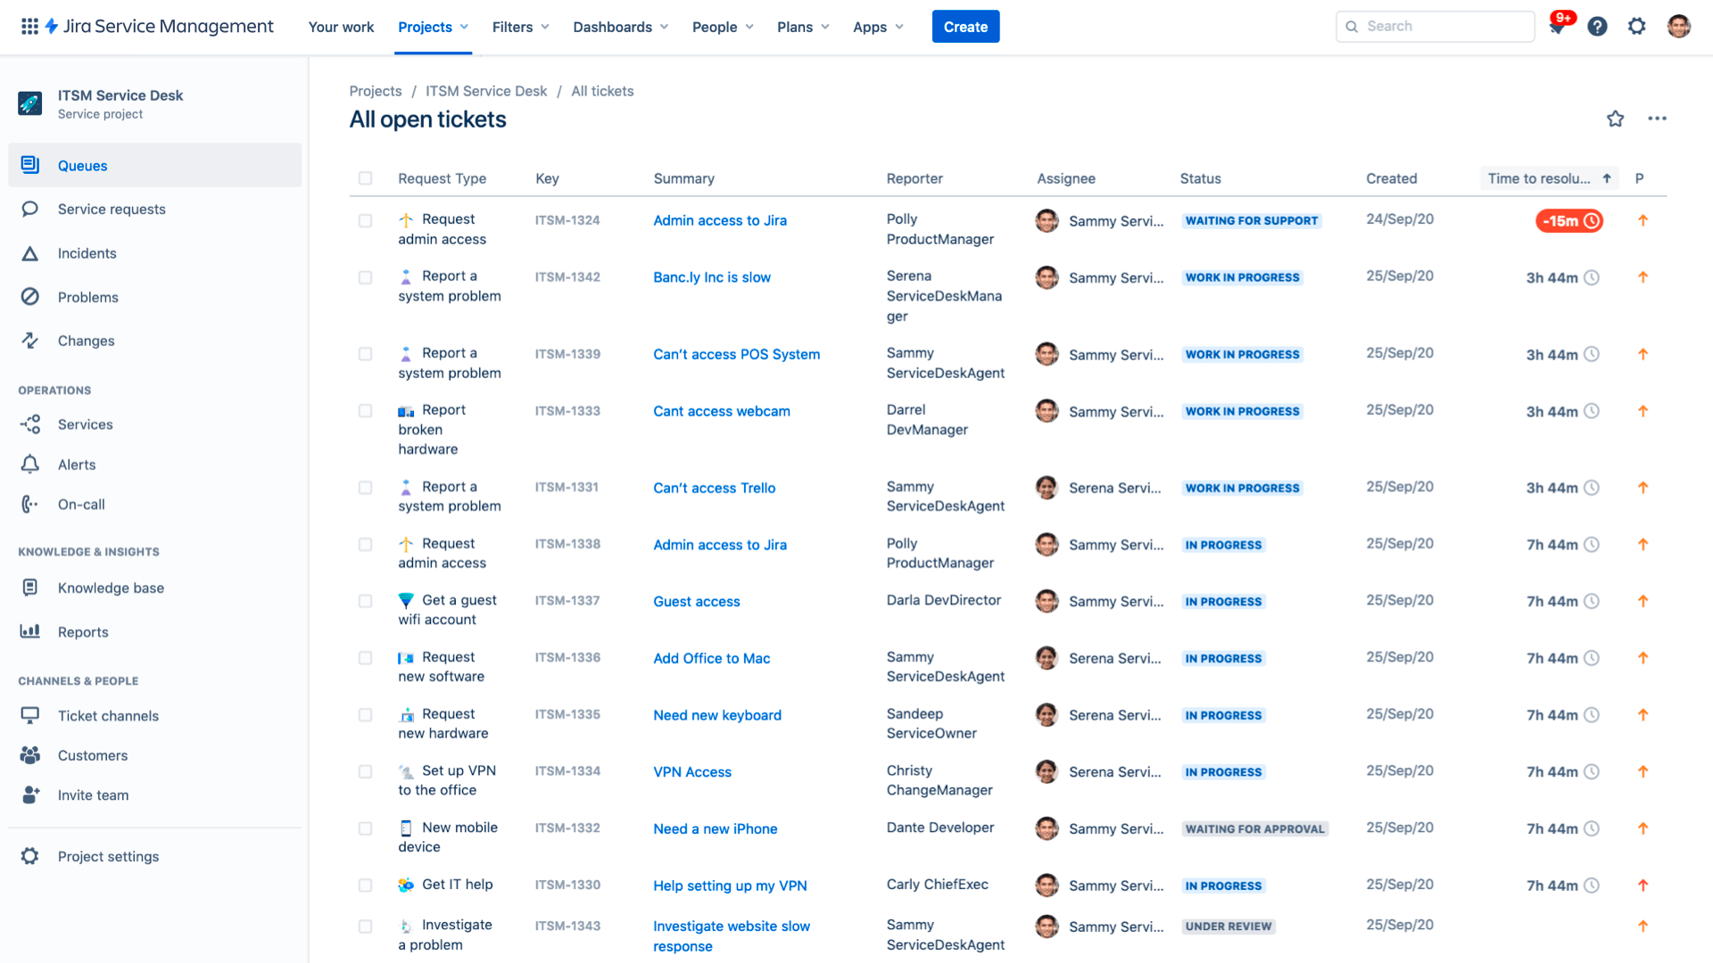Click the Alerts sidebar icon
This screenshot has height=963, width=1713.
30,465
